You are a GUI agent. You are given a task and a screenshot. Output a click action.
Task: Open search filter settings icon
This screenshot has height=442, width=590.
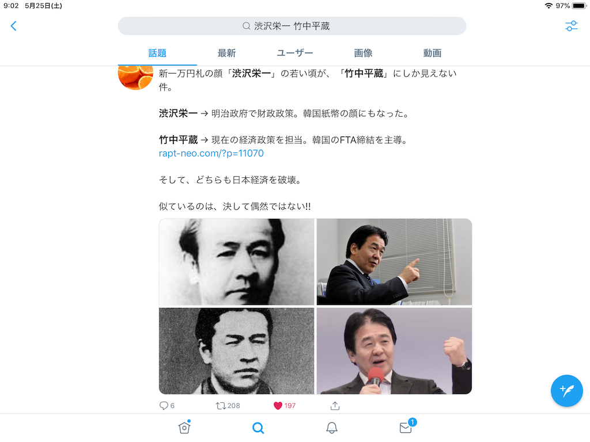(571, 26)
